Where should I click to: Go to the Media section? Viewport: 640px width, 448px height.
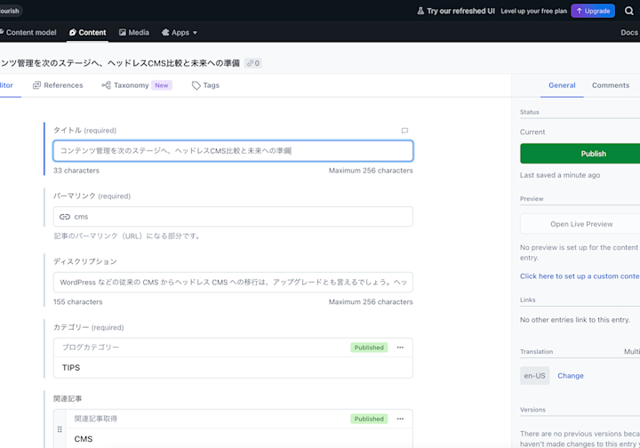(134, 32)
